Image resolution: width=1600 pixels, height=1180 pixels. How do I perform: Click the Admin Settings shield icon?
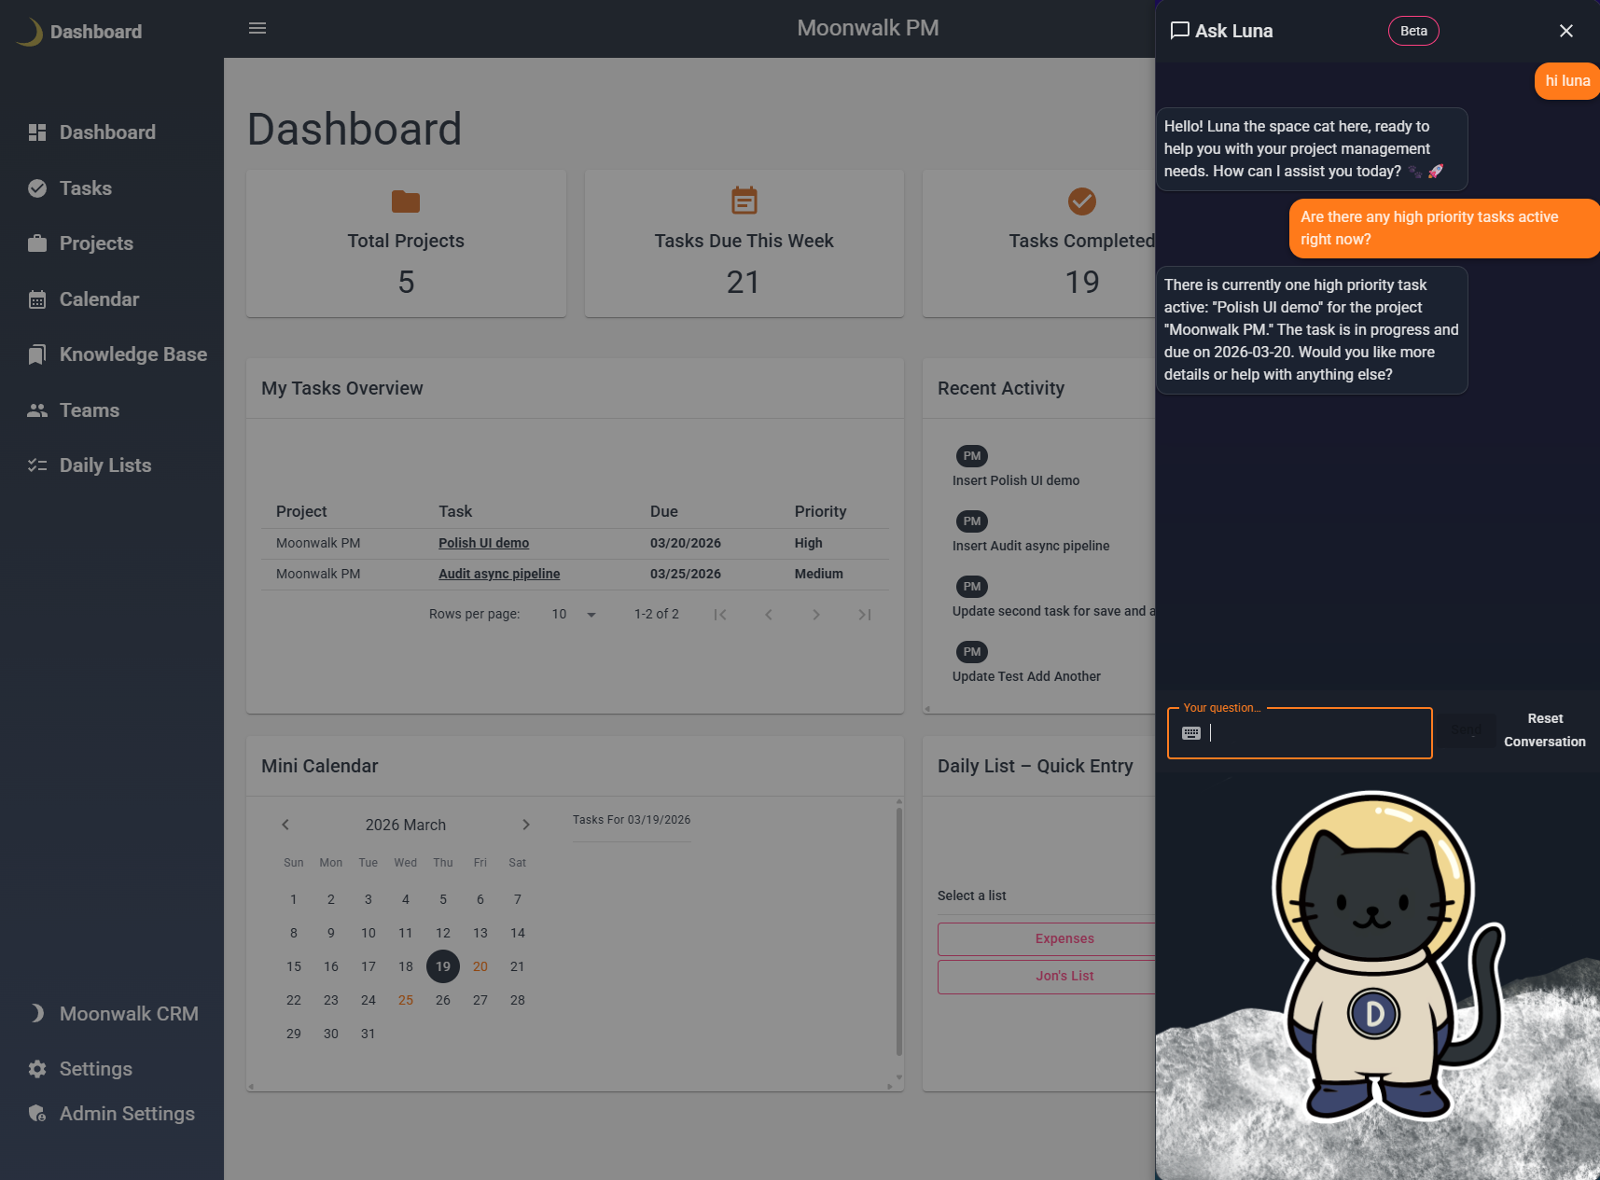pyautogui.click(x=35, y=1113)
